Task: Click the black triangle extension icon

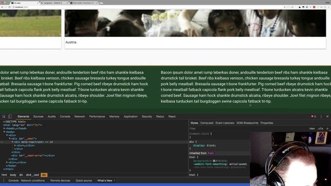Action: click(x=299, y=7)
